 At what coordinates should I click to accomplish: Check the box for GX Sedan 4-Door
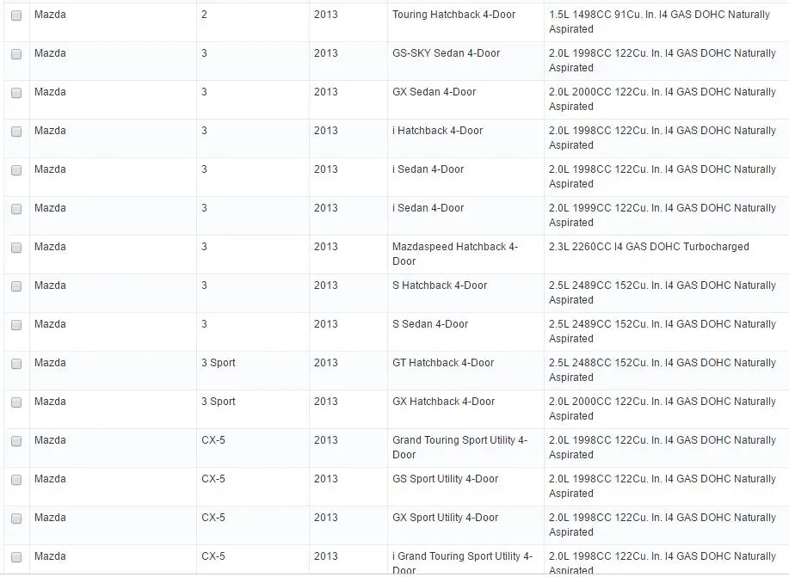16,93
